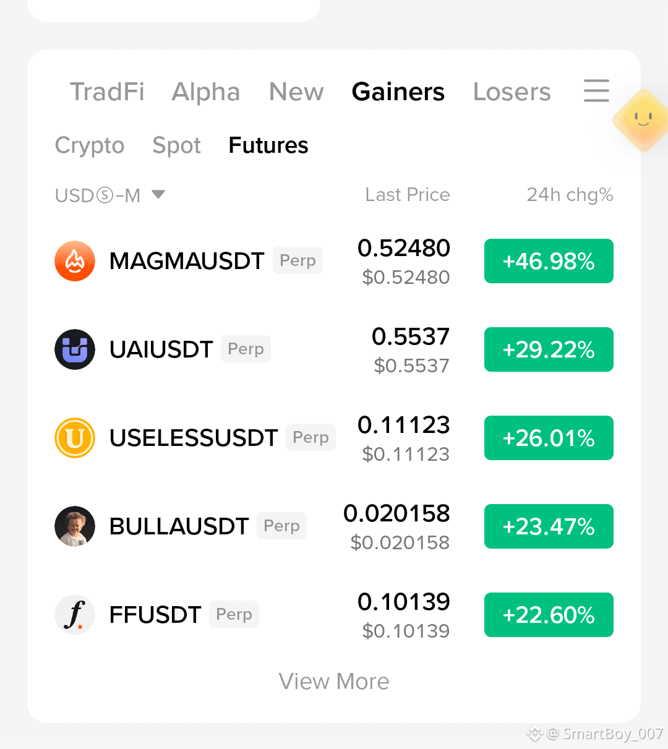Switch to the Losers tab
The width and height of the screenshot is (668, 749).
click(512, 92)
